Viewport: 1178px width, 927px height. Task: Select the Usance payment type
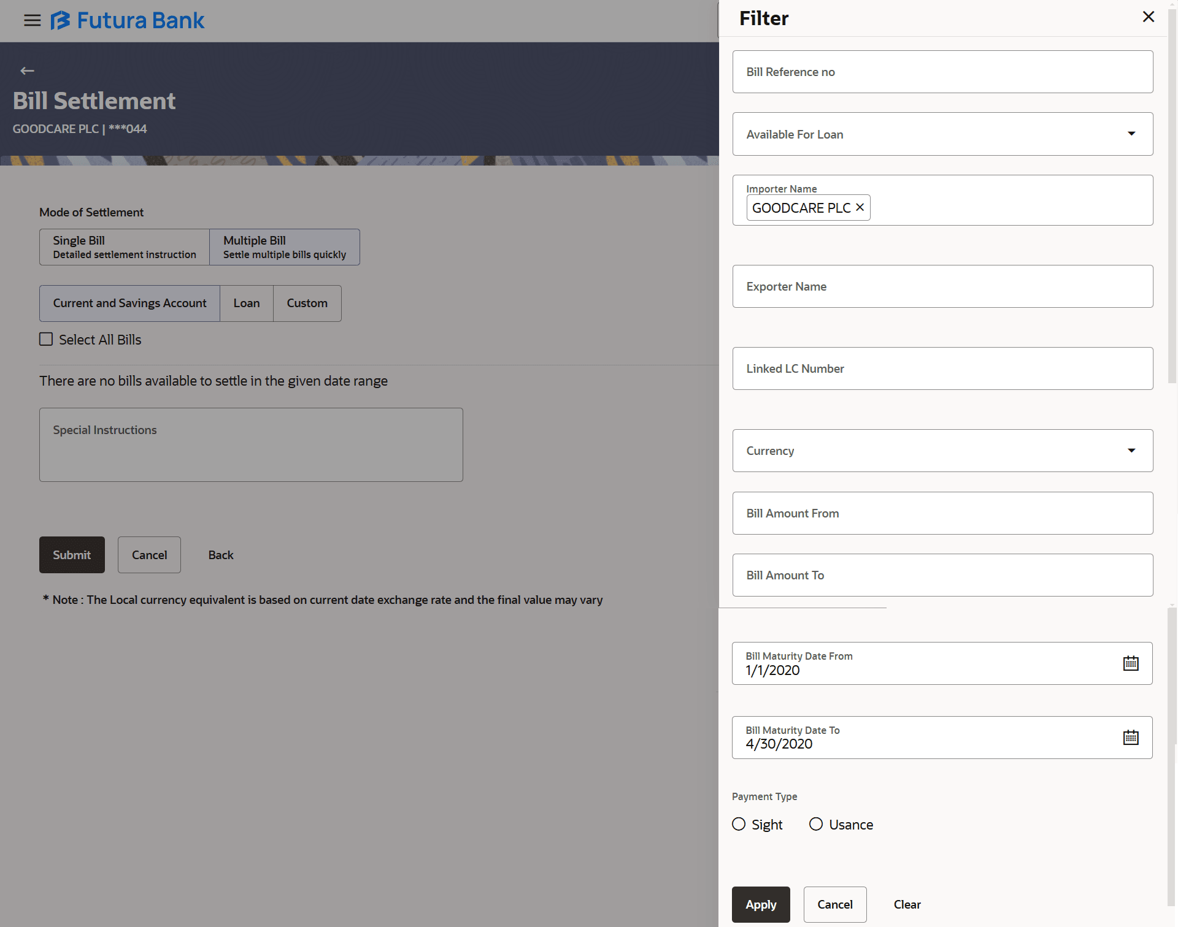point(816,825)
